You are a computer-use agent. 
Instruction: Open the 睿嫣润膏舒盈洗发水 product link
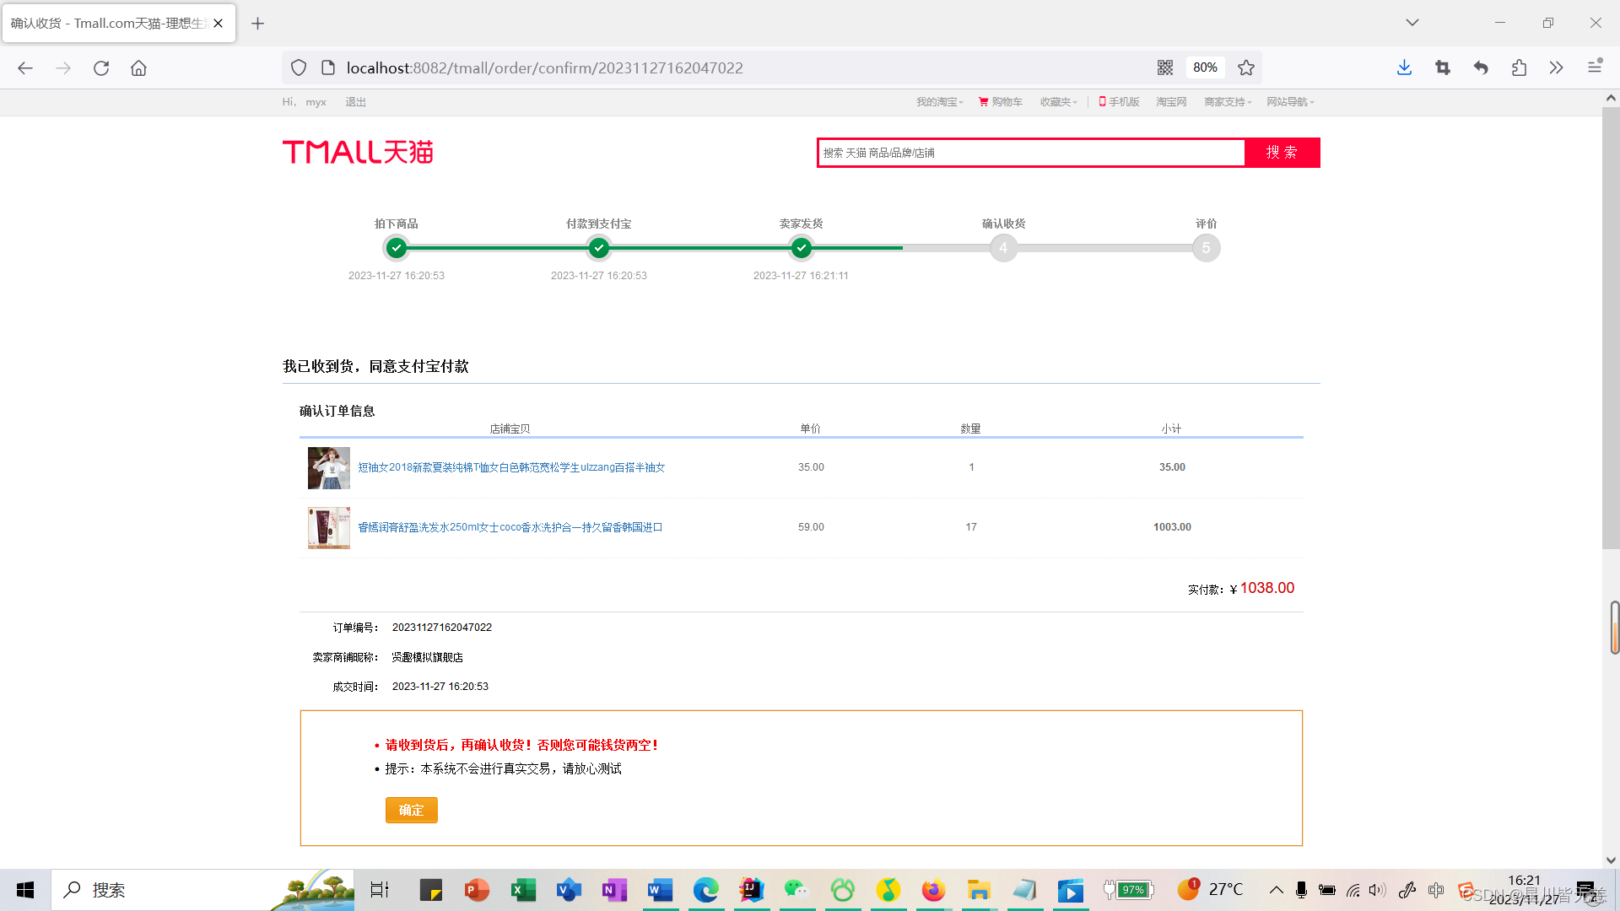(510, 527)
